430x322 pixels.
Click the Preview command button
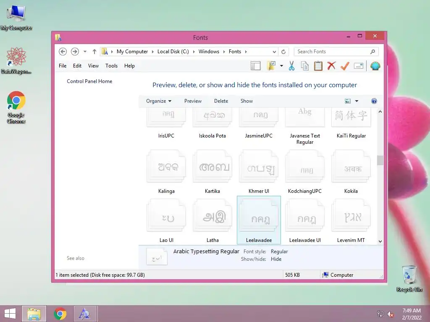[x=193, y=101]
